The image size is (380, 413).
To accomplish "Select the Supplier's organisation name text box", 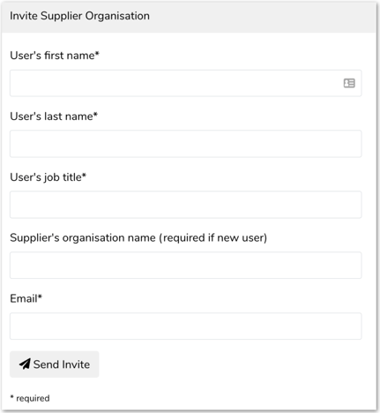I will [186, 266].
